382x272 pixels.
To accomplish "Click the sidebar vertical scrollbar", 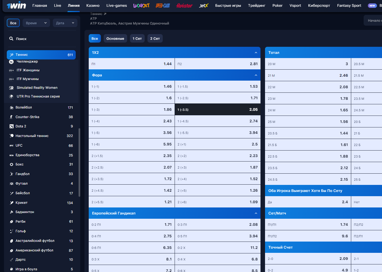I will [x=79, y=162].
